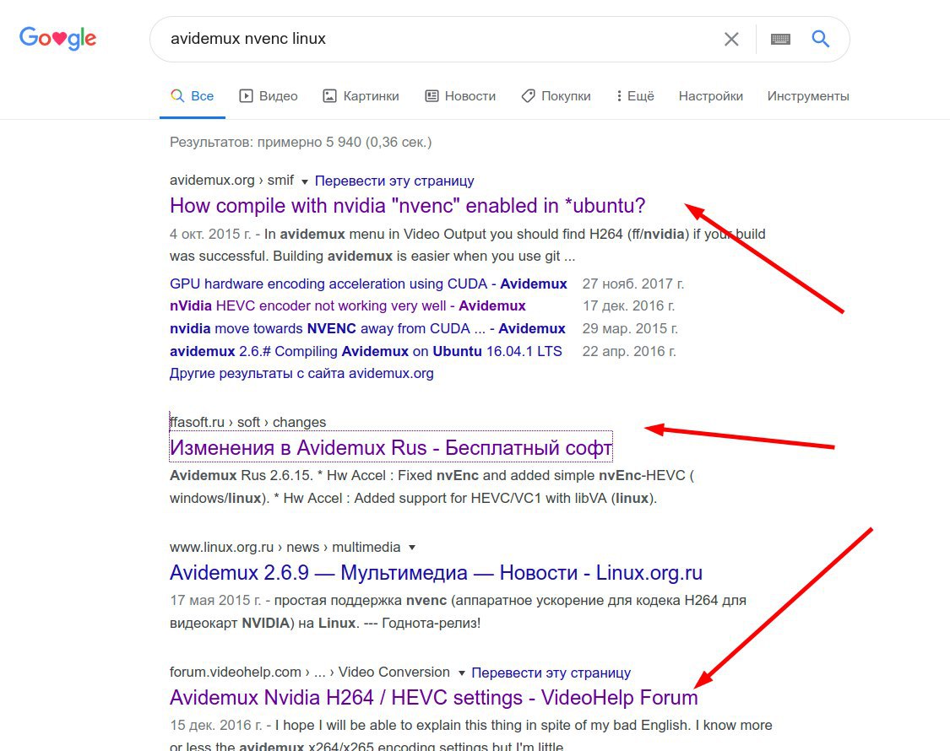Open the Покупки tab
This screenshot has width=950, height=751.
coord(556,95)
